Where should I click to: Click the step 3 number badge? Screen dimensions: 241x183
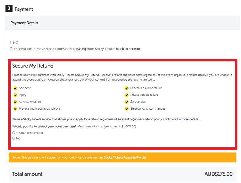coord(9,9)
